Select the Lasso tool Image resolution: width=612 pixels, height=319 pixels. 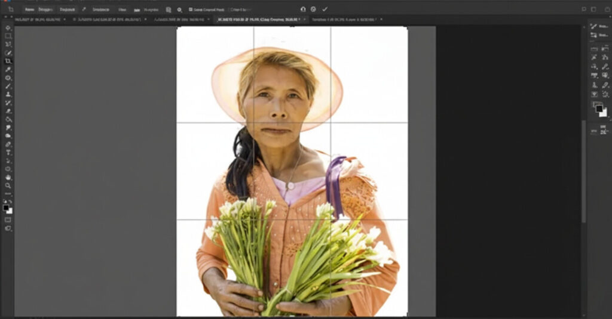pos(8,44)
